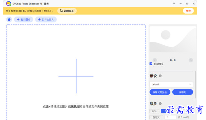This screenshot has height=120, width=206.
Task: Show the next image with right arrow
Action: tap(191, 60)
